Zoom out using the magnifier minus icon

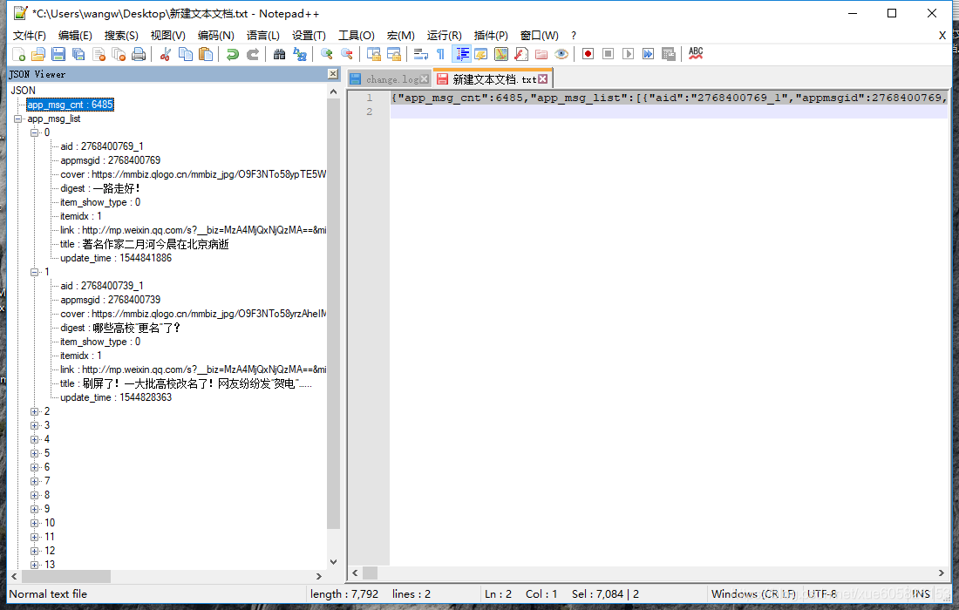coord(347,54)
